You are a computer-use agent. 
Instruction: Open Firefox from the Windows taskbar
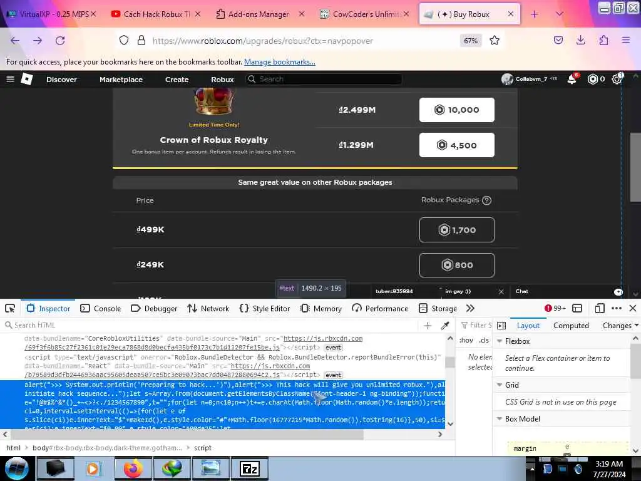coord(133,468)
